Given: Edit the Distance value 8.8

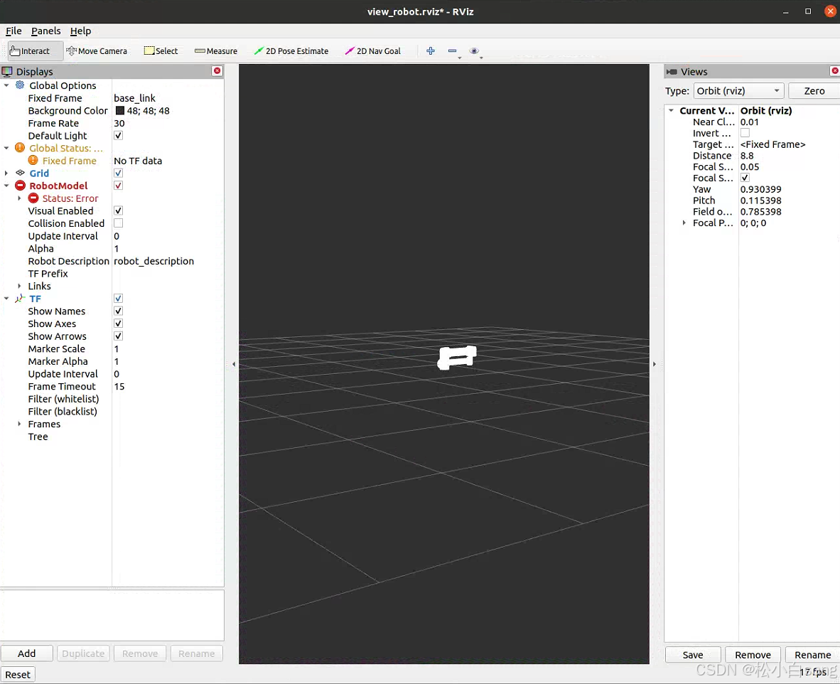Looking at the screenshot, I should tap(789, 156).
